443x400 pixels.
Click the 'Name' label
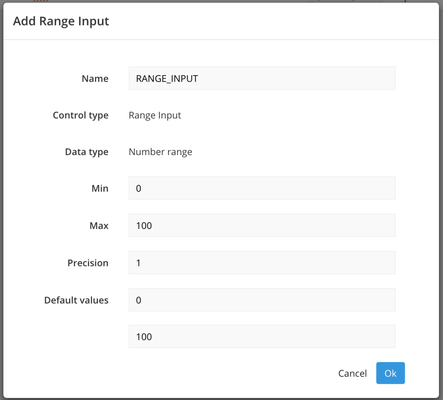95,79
